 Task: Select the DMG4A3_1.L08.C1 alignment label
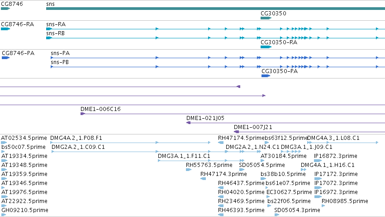(x=333, y=138)
